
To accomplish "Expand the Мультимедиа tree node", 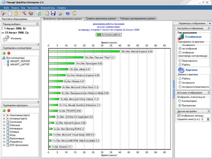I will click(x=4, y=139).
